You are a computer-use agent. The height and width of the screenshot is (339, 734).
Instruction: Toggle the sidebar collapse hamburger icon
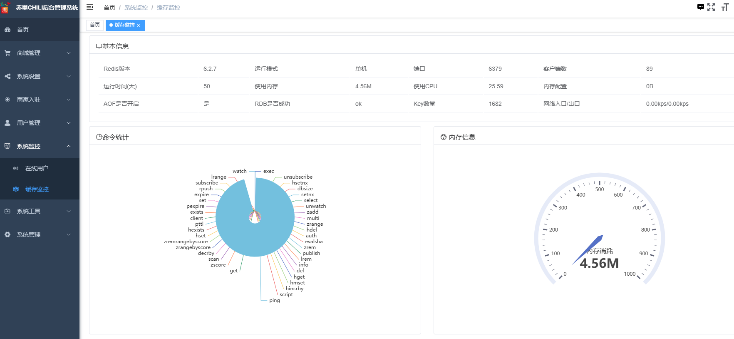(x=90, y=7)
